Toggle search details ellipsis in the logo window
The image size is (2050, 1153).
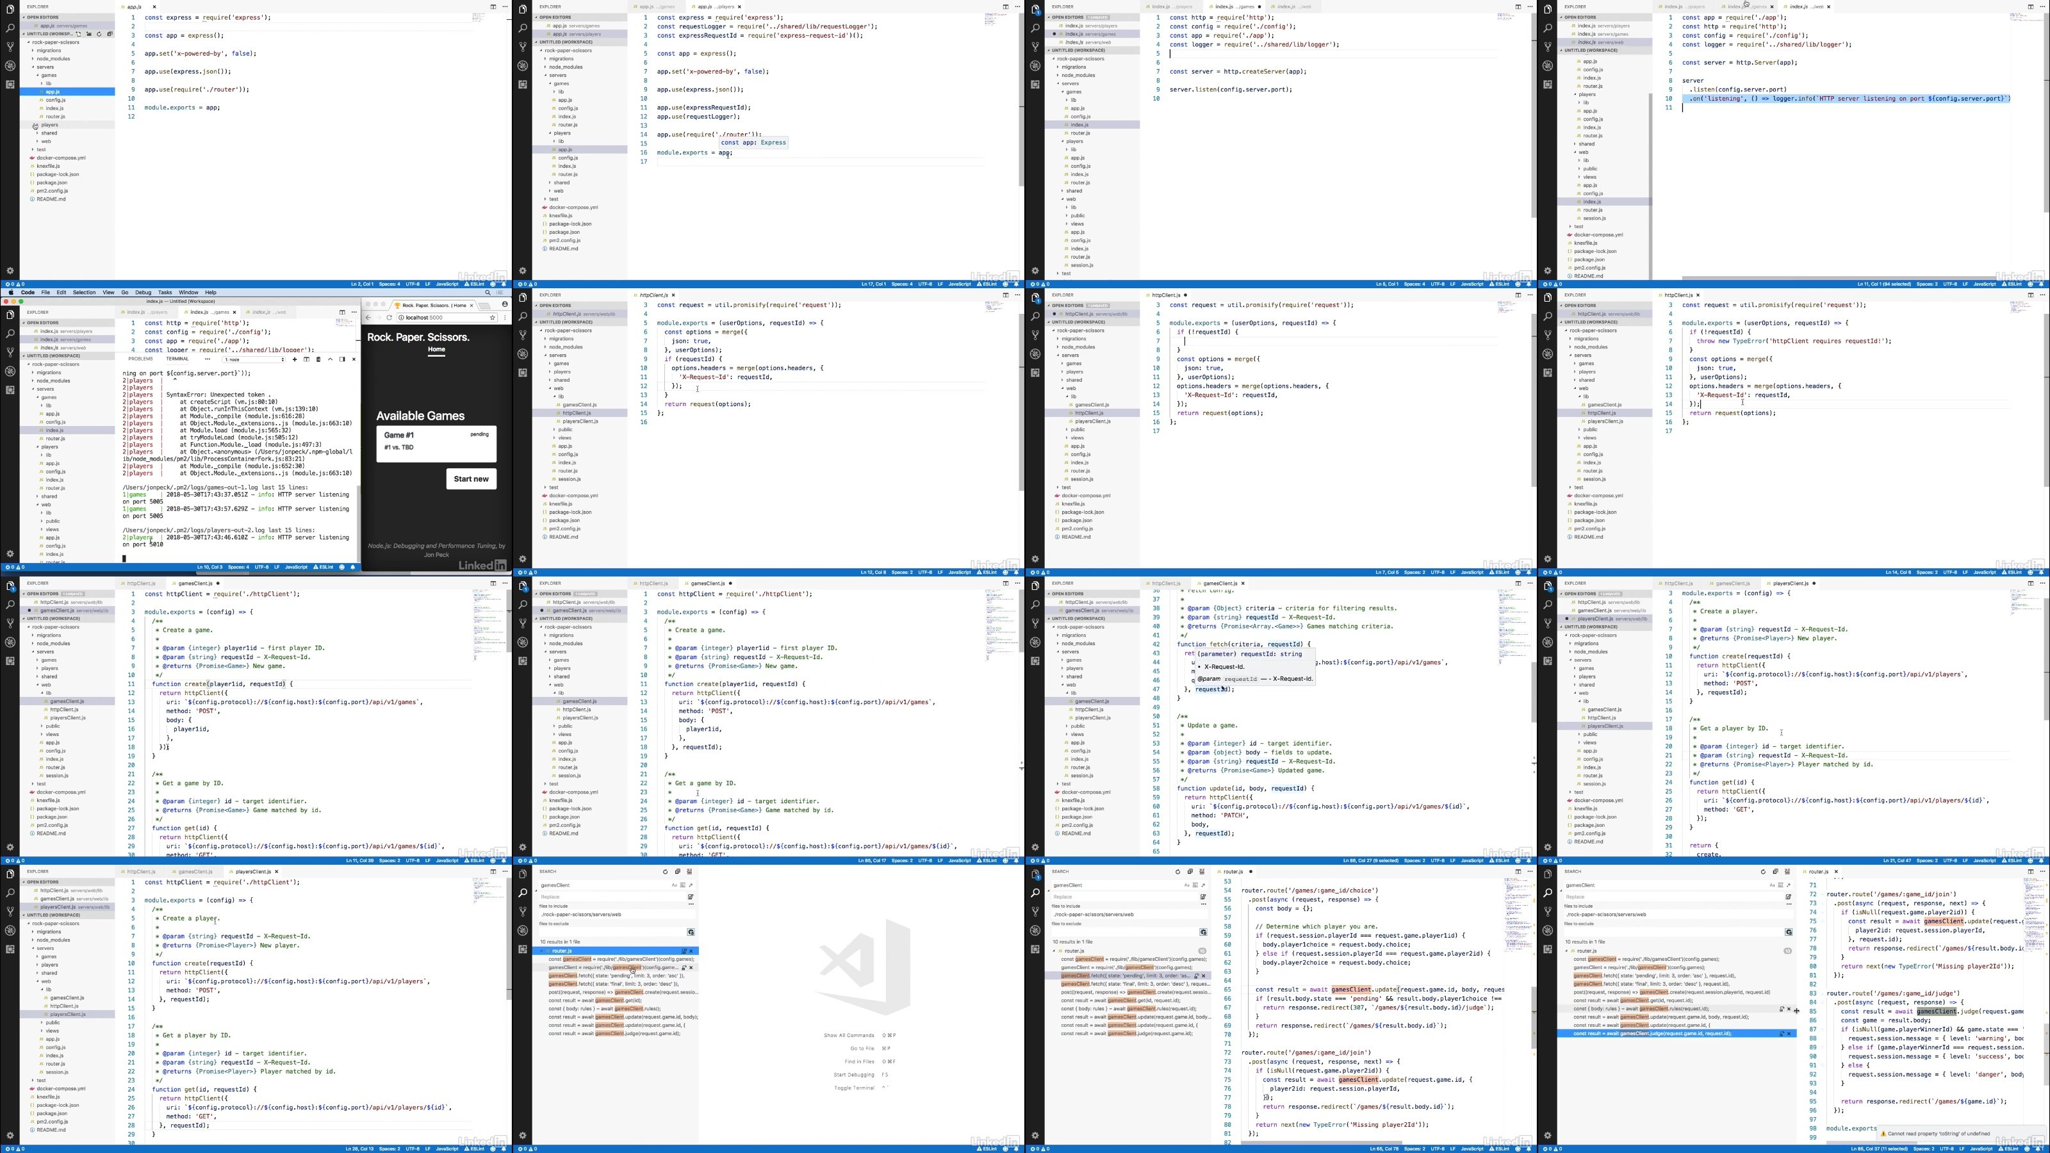(692, 904)
